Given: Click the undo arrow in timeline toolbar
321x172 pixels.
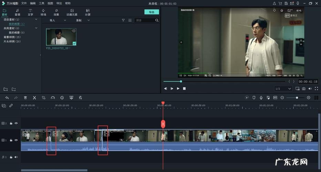Looking at the screenshot, I should [x=7, y=98].
